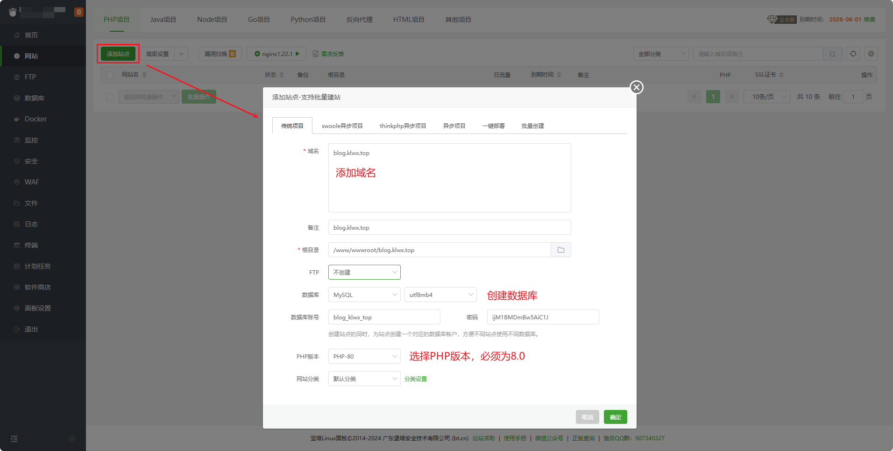The width and height of the screenshot is (893, 451).
Task: Confirm site creation with 确定
Action: click(x=616, y=417)
